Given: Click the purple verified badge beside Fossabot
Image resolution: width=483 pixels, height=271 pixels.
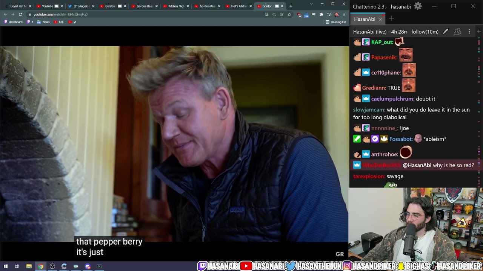Looking at the screenshot, I should 375,139.
